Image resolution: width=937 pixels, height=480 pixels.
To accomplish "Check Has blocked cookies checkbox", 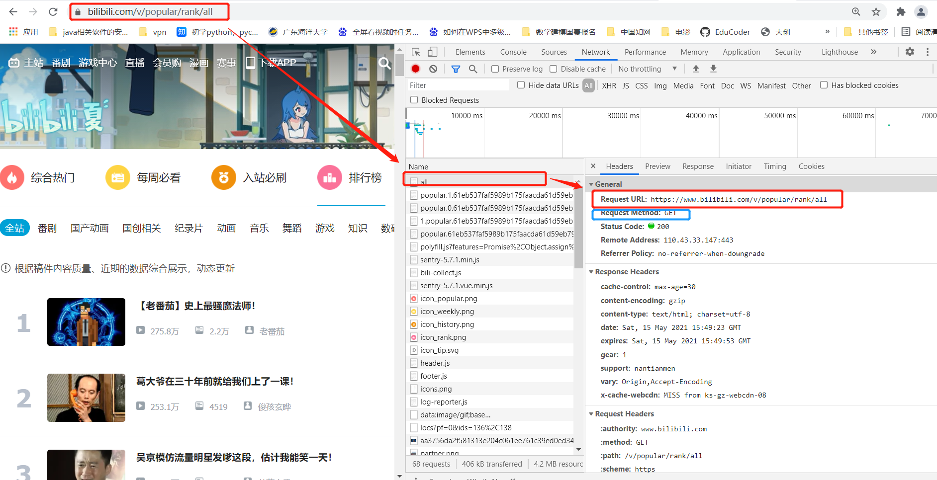I will [824, 85].
